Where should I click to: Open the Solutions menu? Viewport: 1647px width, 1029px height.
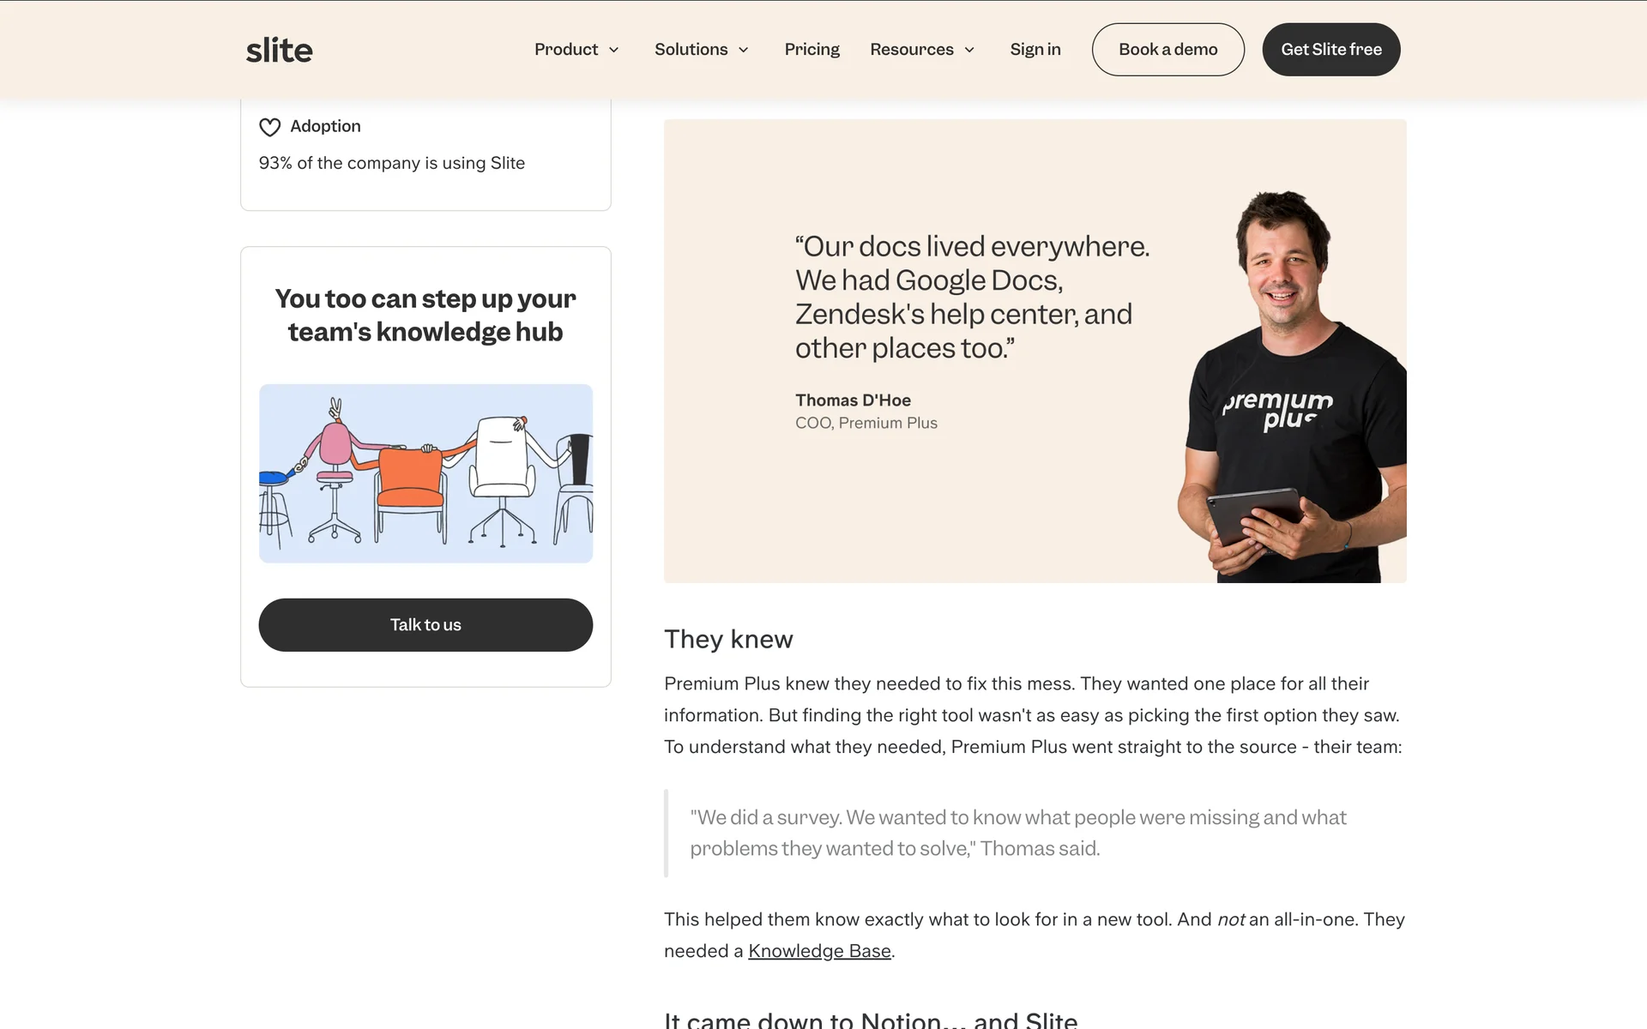(x=702, y=50)
